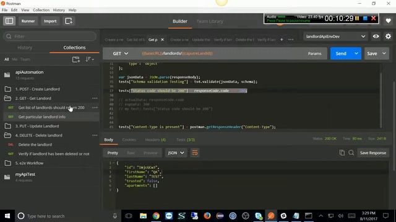Screen dimensions: 396x222
Task: Open a new window using the plus-window icon
Action: (x=69, y=21)
